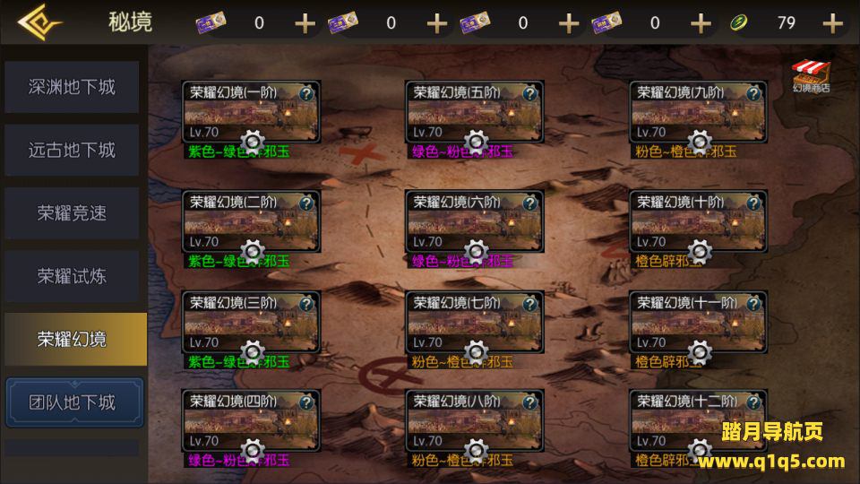Open help for 荣耀幻境(一阶)
Viewport: 860px width, 484px height.
306,94
